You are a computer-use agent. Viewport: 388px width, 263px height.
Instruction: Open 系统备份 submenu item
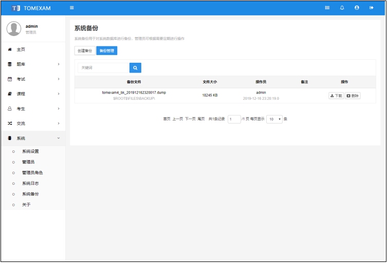click(x=30, y=194)
